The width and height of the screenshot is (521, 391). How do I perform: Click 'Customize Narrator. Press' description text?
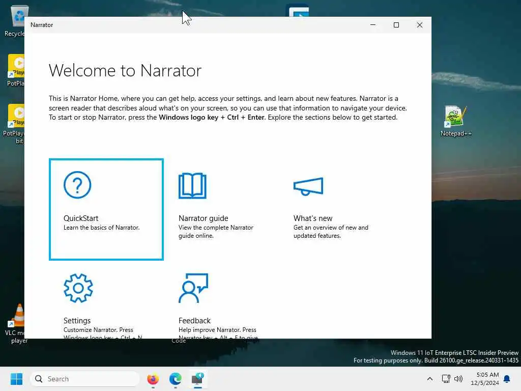pyautogui.click(x=98, y=330)
